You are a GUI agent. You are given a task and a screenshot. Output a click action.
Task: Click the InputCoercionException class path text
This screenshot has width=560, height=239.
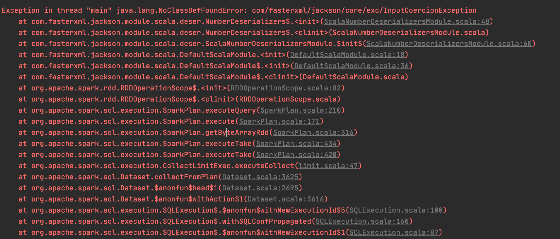coord(364,10)
